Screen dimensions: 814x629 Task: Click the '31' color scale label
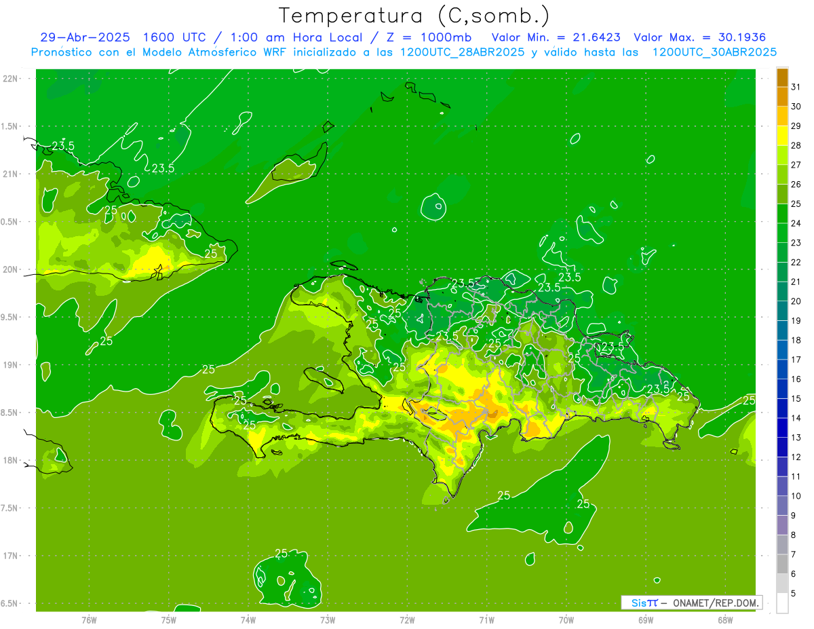tap(796, 87)
